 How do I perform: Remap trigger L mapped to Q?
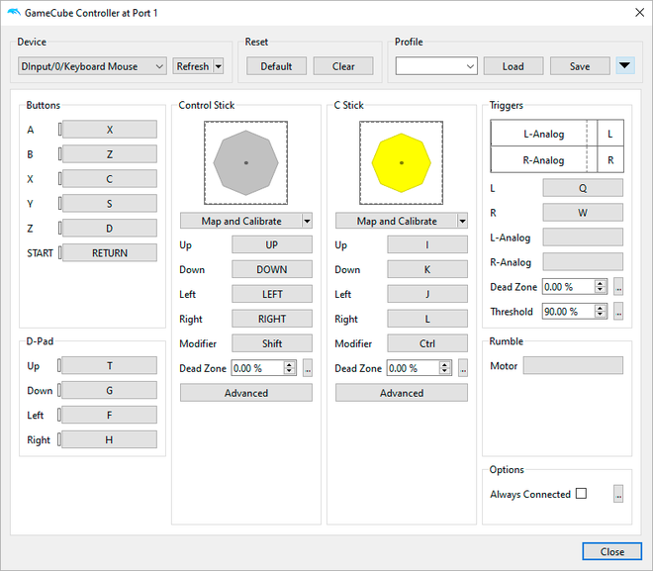(583, 188)
